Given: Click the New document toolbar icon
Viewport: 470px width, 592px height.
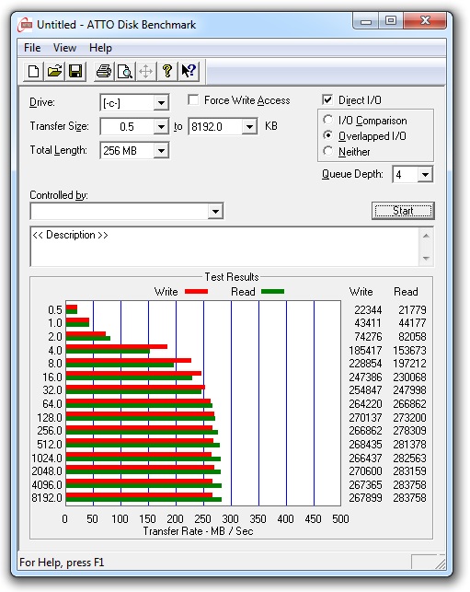Looking at the screenshot, I should [33, 71].
